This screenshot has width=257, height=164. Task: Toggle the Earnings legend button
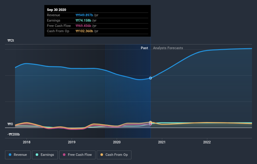[45, 155]
